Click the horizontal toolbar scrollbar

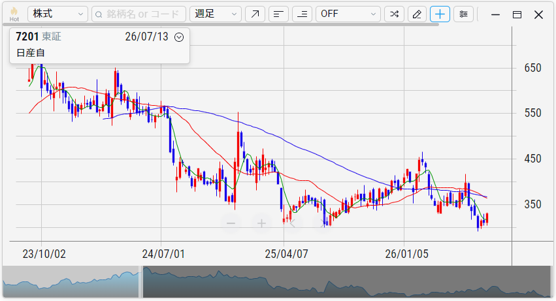point(221,24)
